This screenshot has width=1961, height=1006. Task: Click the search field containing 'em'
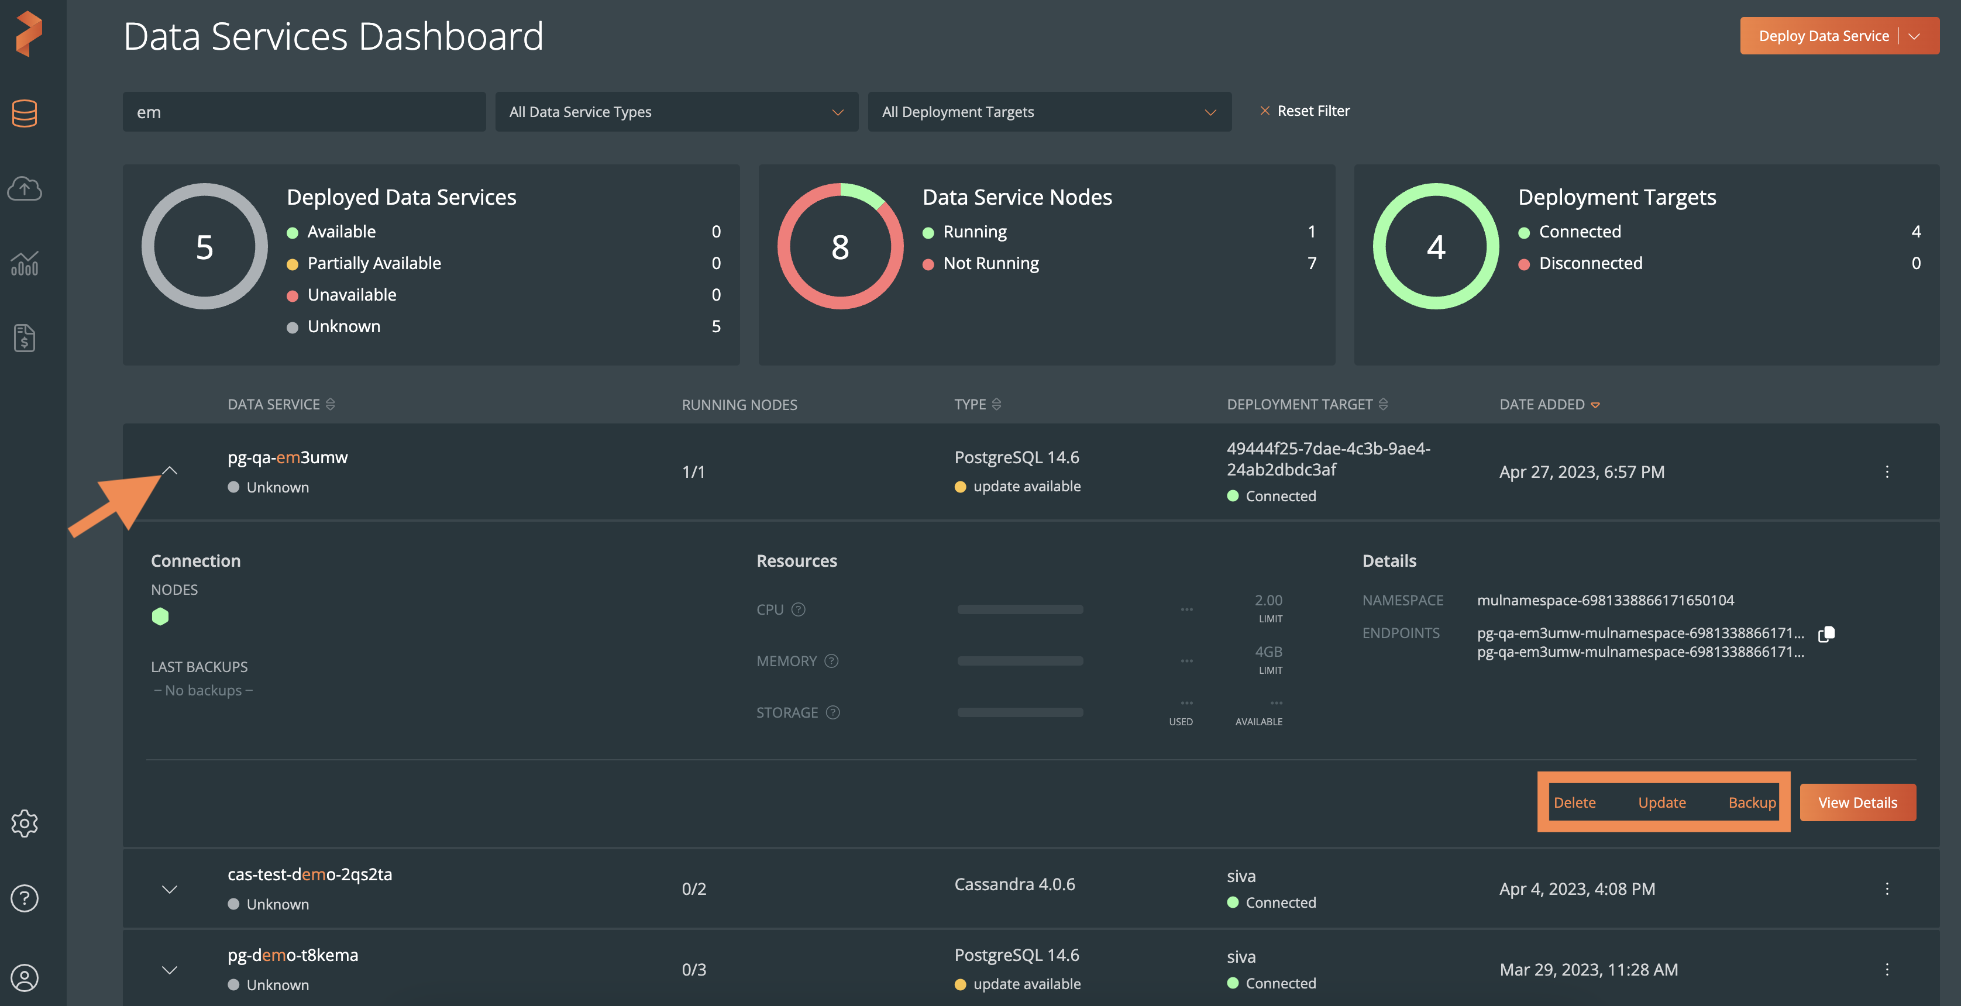304,112
